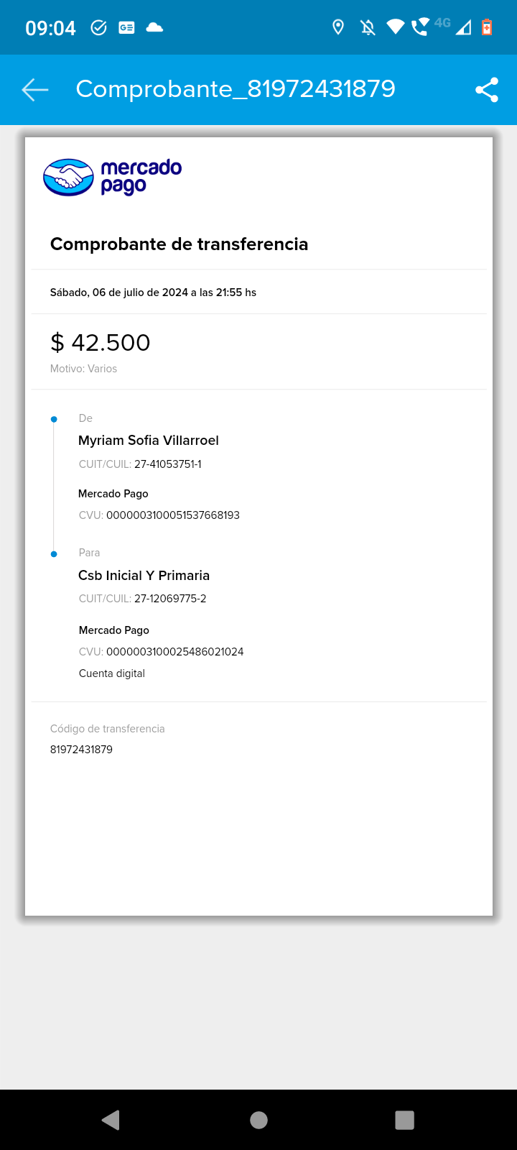Tap the Comprobante de transferencia heading
Screen dimensions: 517x1150
coord(179,244)
